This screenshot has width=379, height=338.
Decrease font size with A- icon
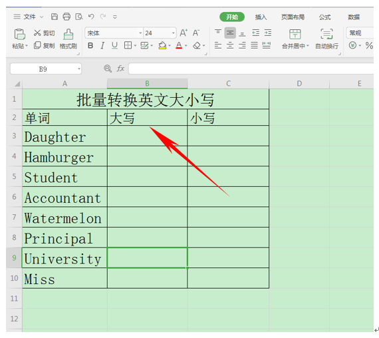pyautogui.click(x=196, y=33)
